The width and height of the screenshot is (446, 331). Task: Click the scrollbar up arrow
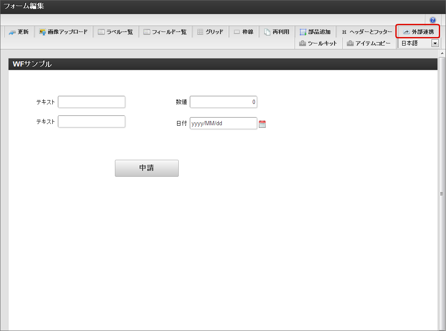coord(442,53)
